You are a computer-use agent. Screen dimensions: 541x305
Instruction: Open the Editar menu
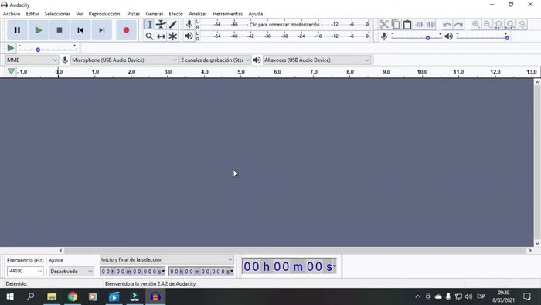point(32,14)
